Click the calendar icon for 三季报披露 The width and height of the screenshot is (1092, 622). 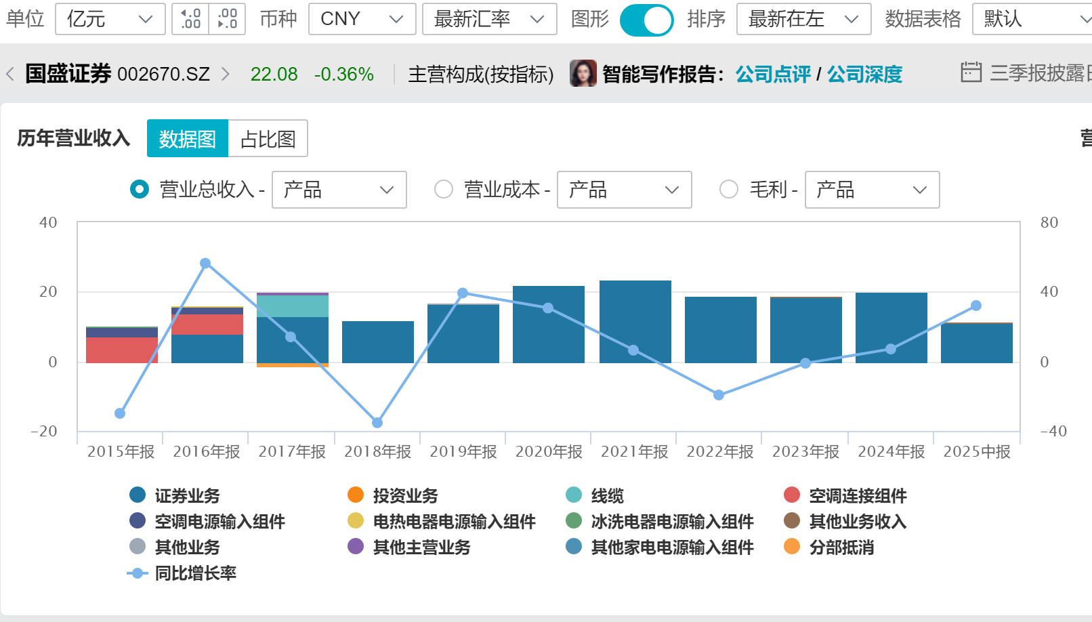coord(971,72)
